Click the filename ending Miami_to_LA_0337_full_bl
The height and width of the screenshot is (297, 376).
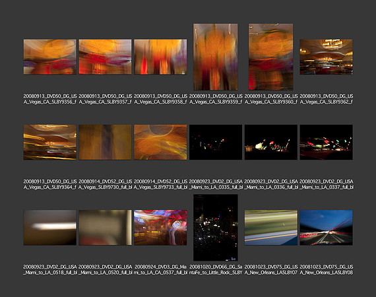(x=327, y=184)
